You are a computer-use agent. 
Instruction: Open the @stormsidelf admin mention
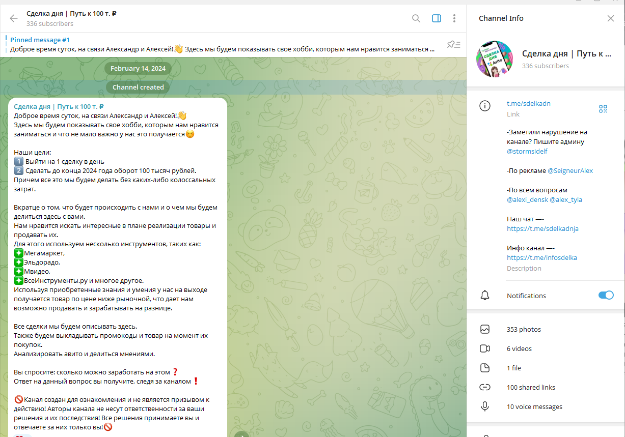(x=527, y=152)
